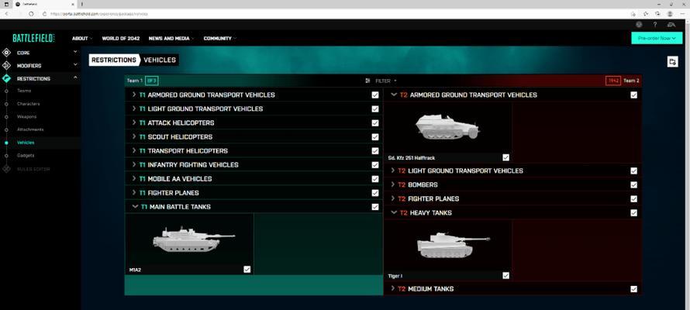Collapse T2 Heavy Tanks section
Screen dimensions: 690x310
(394, 212)
